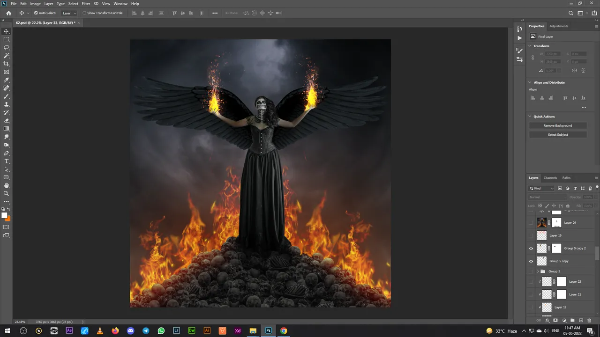This screenshot has width=600, height=337.
Task: Select the Zoom tool in the toolbox
Action: (x=6, y=193)
